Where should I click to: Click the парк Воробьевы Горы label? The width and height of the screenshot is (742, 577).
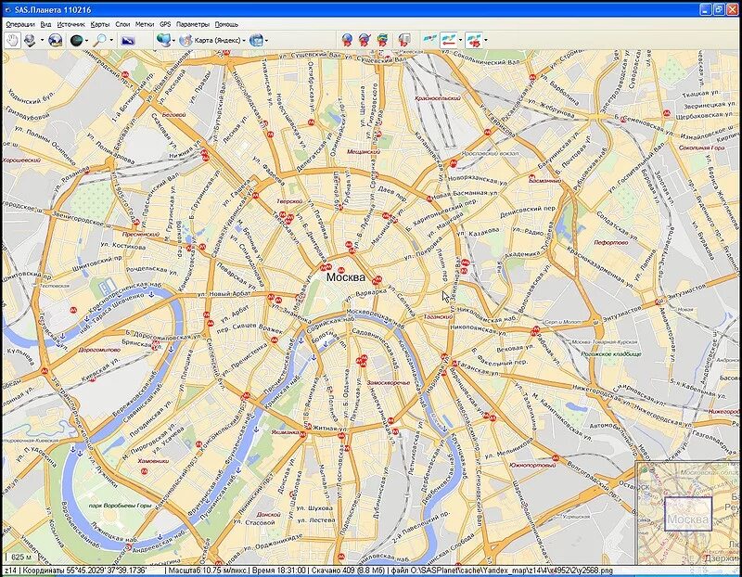coord(121,506)
